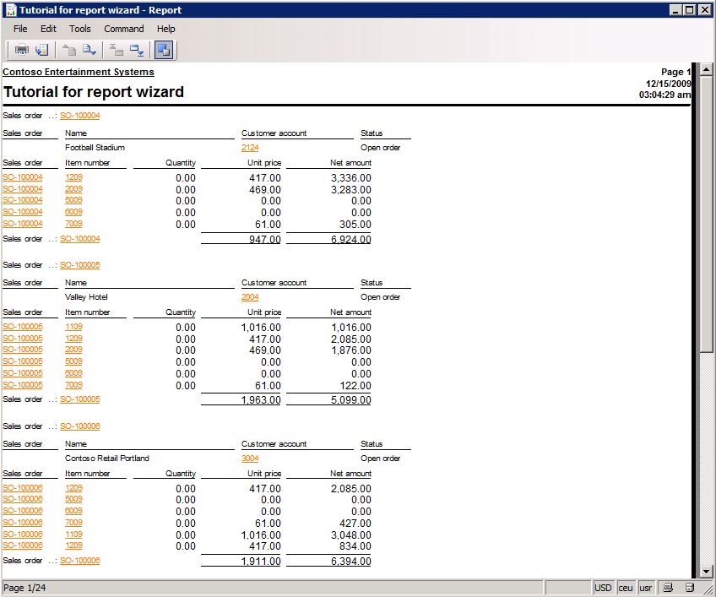Click the report document icon in the title bar

10,10
